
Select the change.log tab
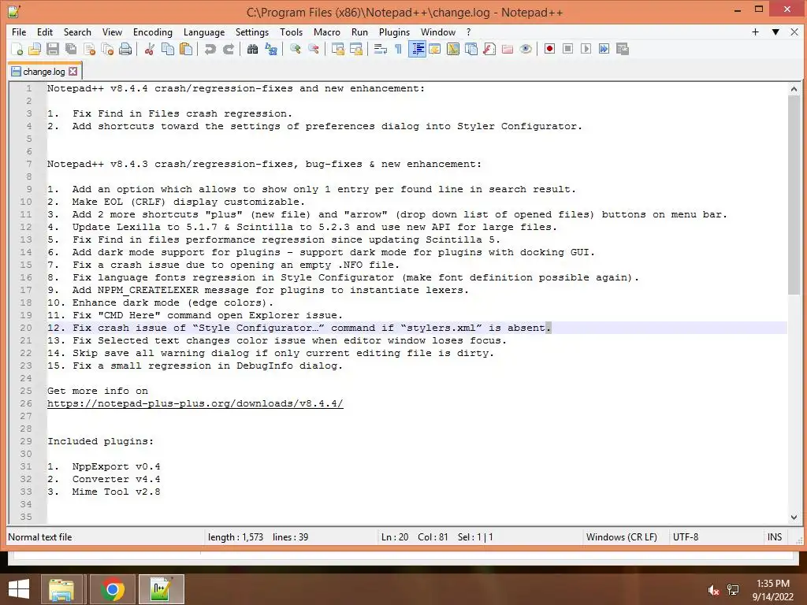(x=44, y=72)
